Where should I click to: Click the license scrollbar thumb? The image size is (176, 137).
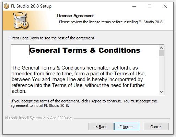click(161, 53)
